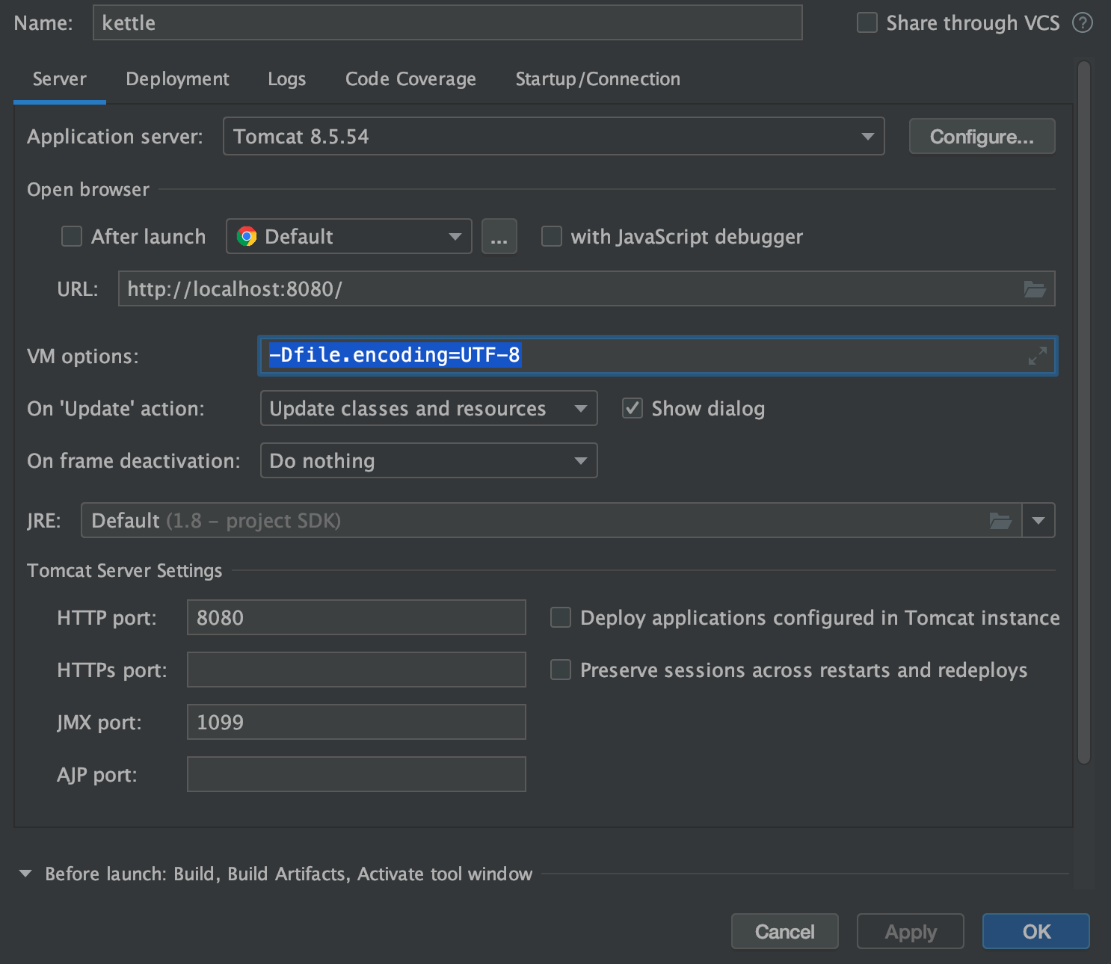Click the Apply button
The height and width of the screenshot is (964, 1111).
tap(911, 931)
